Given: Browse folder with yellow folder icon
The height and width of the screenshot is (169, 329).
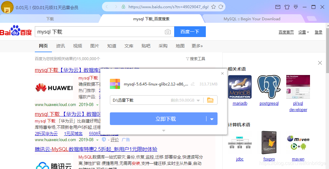Looking at the screenshot, I should coord(210,100).
